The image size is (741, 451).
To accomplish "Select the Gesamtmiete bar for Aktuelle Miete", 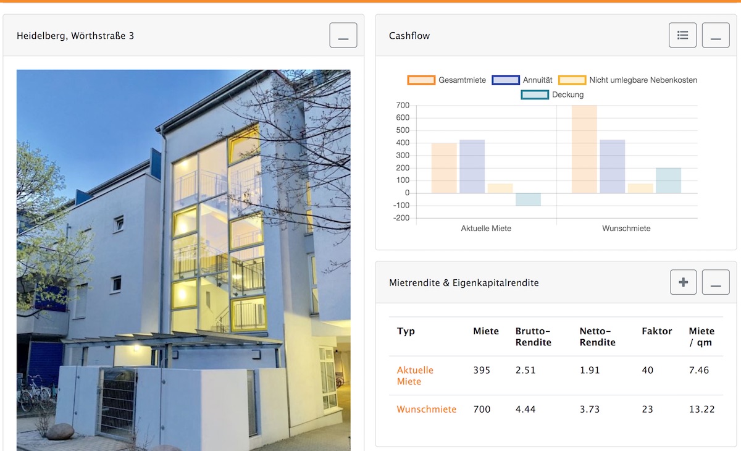I will [444, 168].
